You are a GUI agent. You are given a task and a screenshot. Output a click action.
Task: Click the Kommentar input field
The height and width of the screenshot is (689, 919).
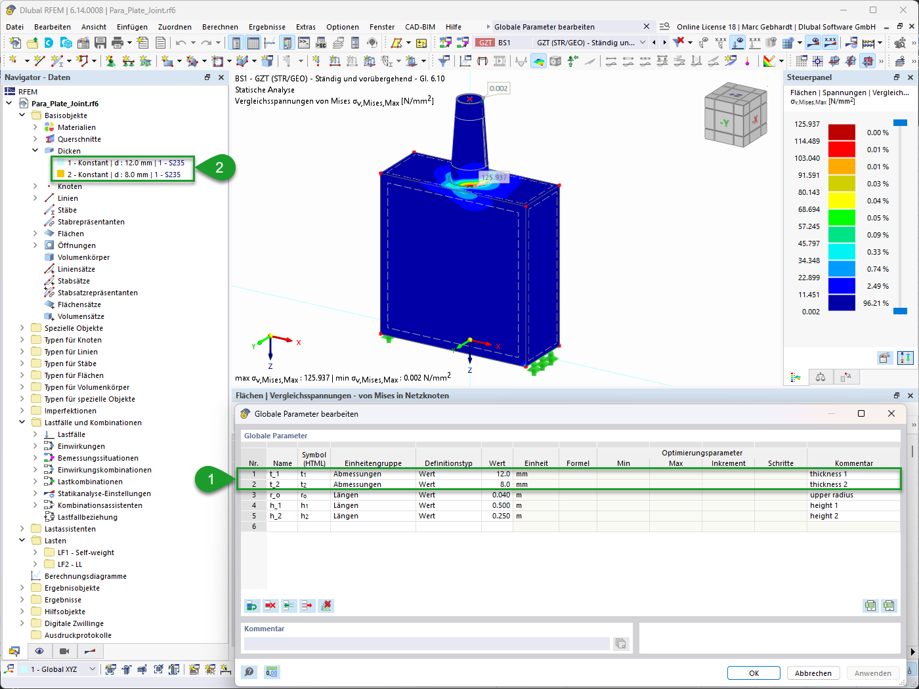pyautogui.click(x=427, y=644)
